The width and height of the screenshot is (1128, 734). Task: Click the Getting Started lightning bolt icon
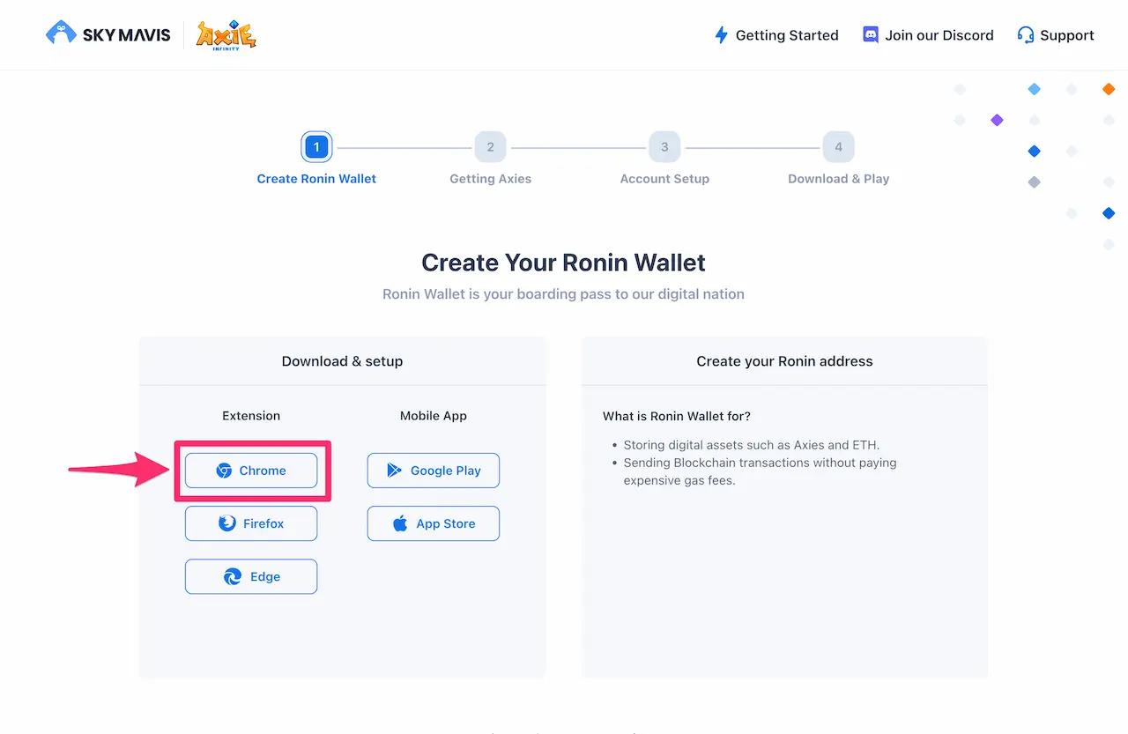click(721, 35)
